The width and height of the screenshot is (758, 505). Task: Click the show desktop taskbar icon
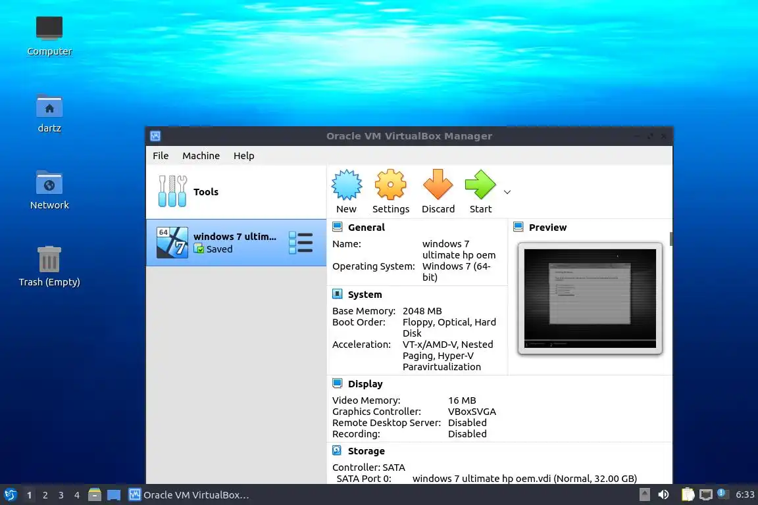[x=114, y=495]
